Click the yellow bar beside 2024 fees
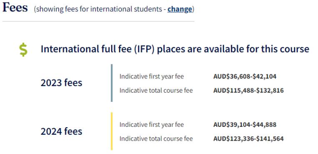 click(112, 131)
